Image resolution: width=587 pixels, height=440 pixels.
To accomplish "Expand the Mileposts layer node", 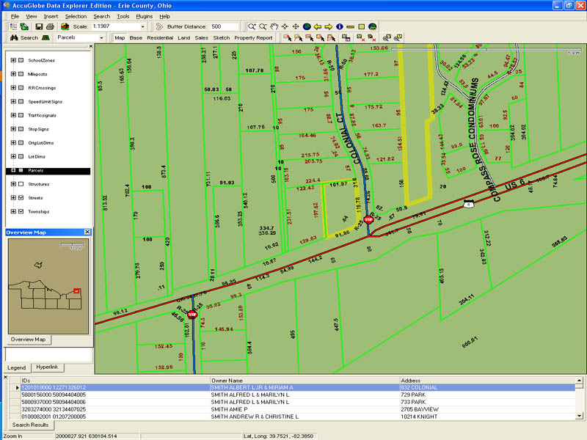I will (x=13, y=74).
